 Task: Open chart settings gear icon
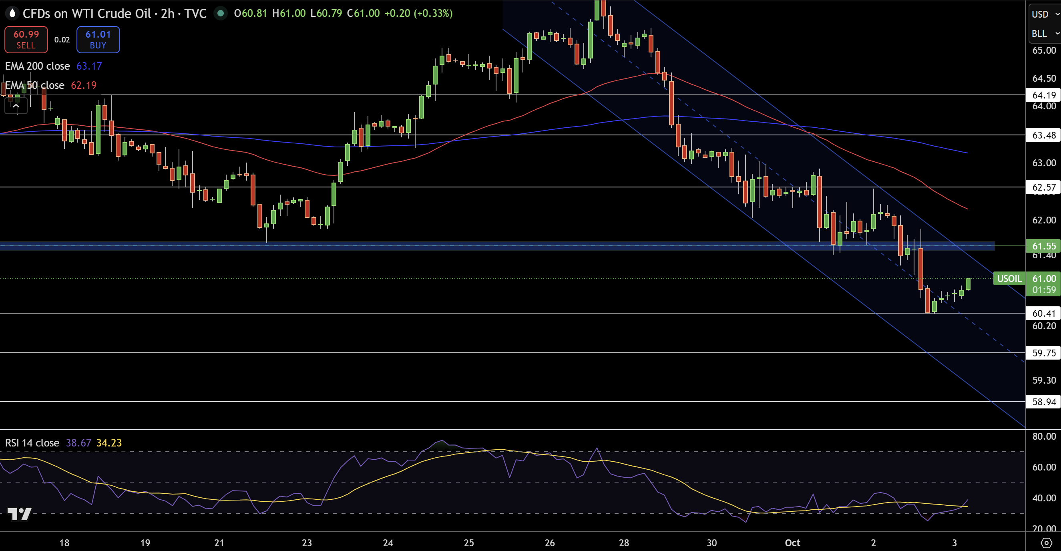[1046, 542]
